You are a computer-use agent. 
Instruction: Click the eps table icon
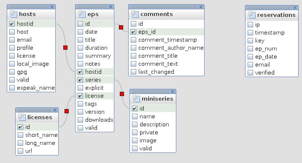(82, 14)
